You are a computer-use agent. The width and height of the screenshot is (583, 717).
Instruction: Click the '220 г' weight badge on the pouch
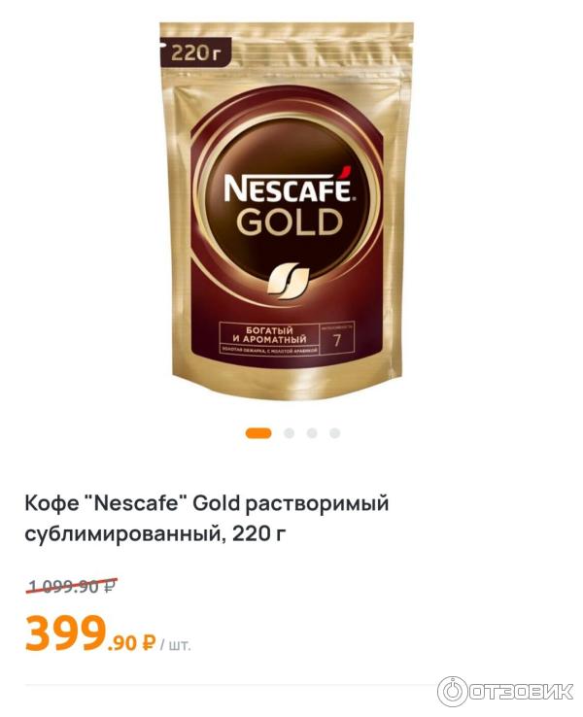(x=196, y=53)
